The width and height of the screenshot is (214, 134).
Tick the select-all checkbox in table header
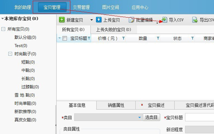(x=65, y=38)
